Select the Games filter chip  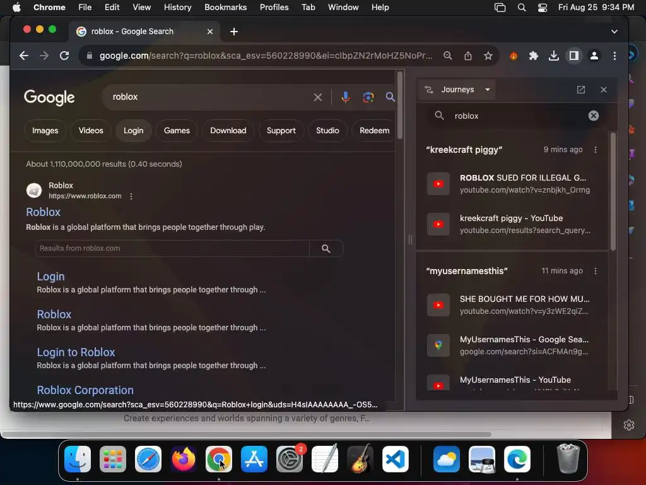click(x=177, y=131)
